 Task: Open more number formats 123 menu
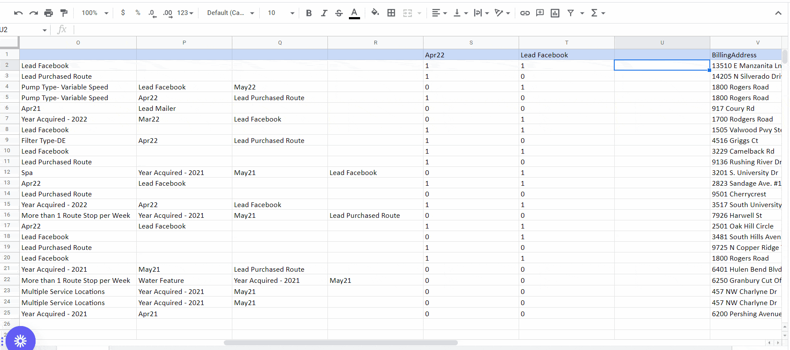(x=185, y=13)
